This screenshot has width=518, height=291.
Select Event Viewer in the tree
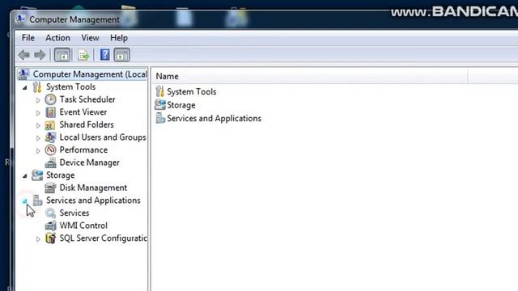83,112
